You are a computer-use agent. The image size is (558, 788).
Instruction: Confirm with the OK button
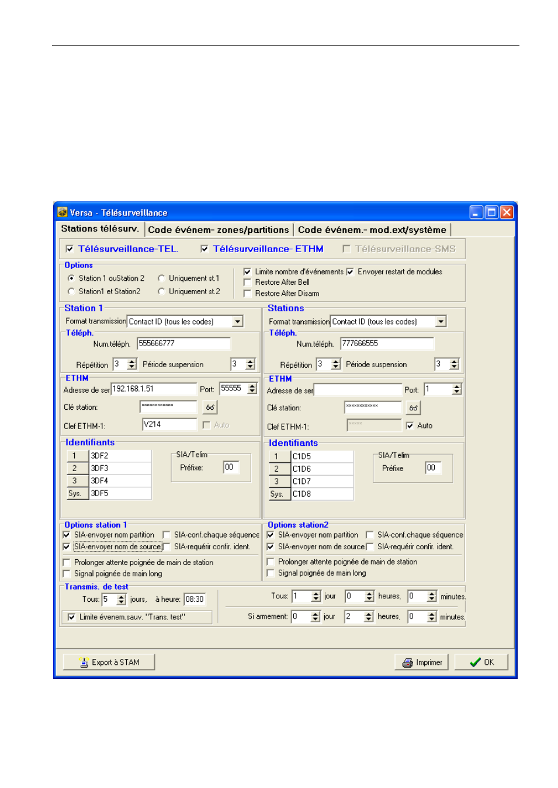coord(481,662)
